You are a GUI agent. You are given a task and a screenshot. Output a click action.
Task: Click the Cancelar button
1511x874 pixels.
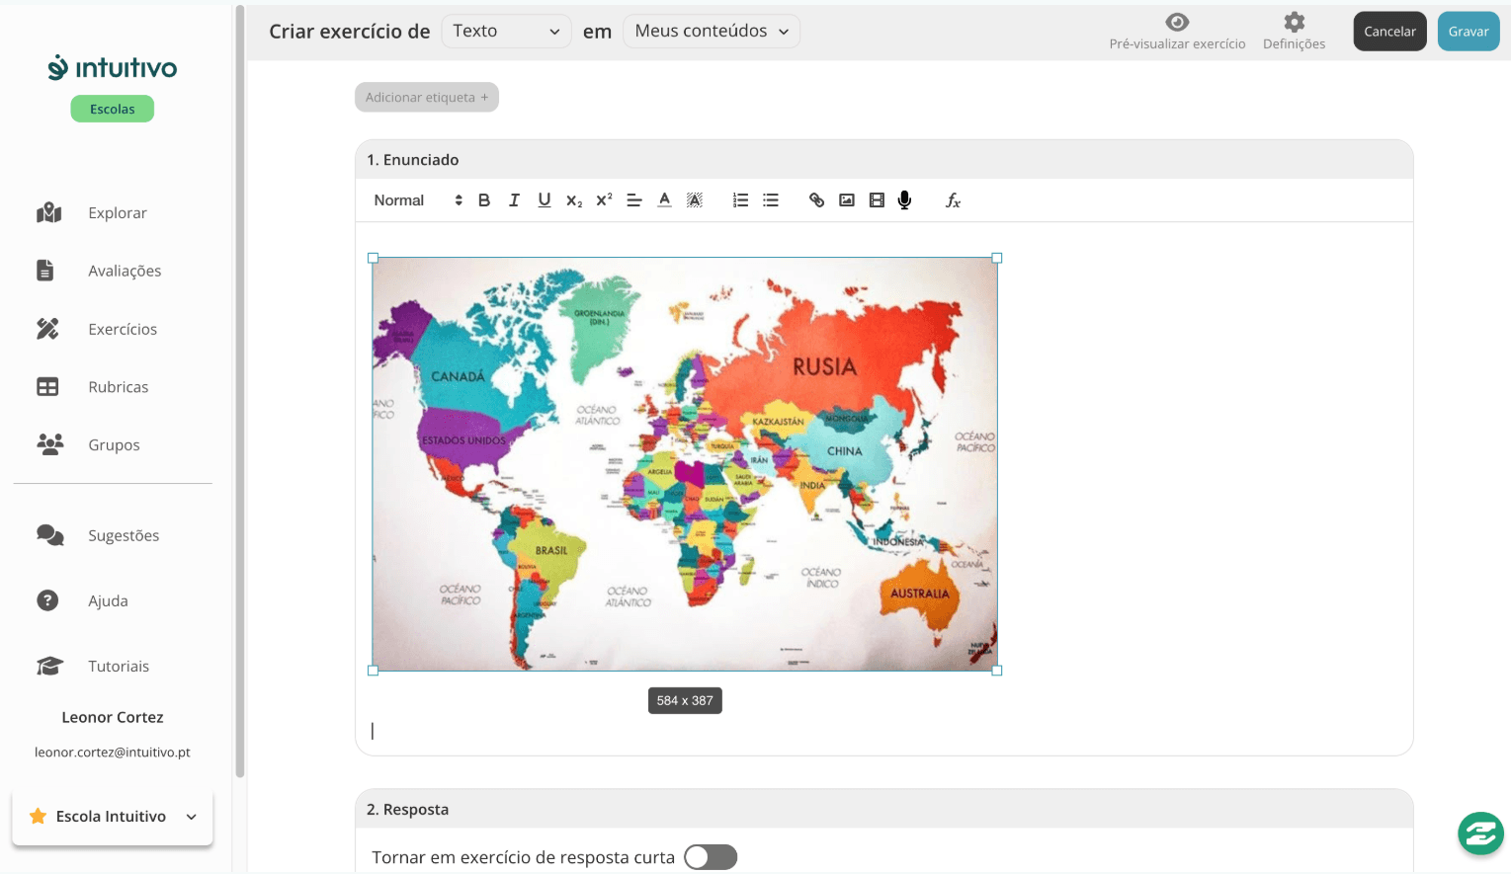[x=1389, y=32]
